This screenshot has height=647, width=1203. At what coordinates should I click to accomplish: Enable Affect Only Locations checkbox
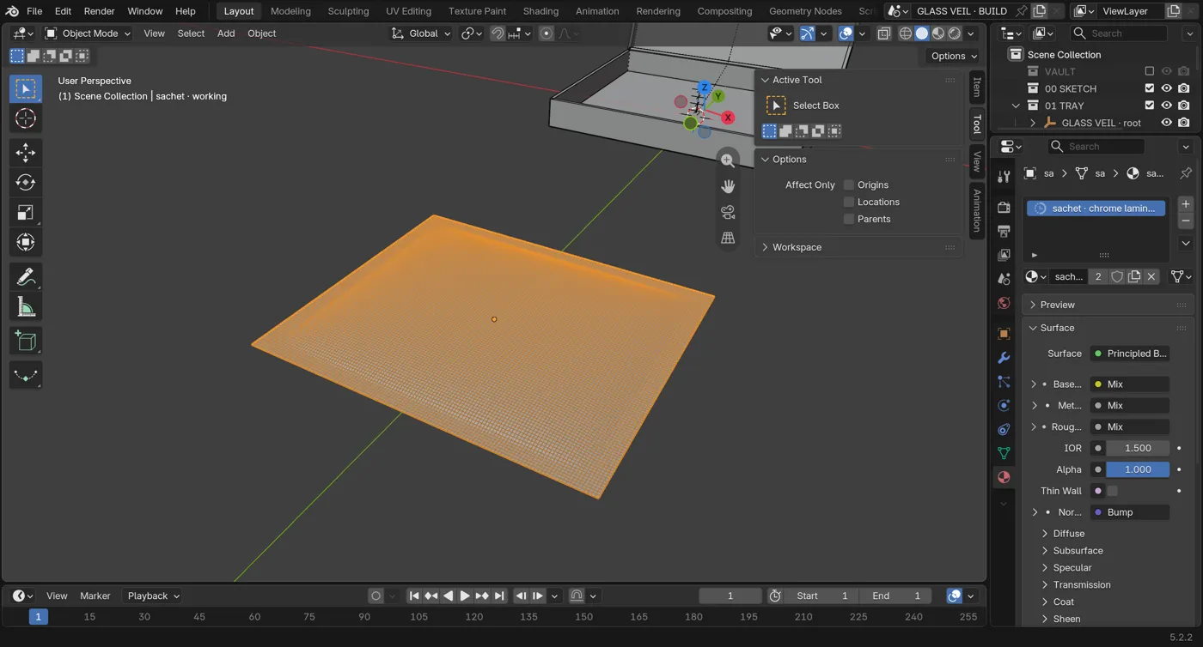(x=849, y=202)
